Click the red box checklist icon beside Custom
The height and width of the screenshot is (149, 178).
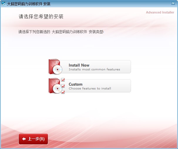[x=57, y=86]
